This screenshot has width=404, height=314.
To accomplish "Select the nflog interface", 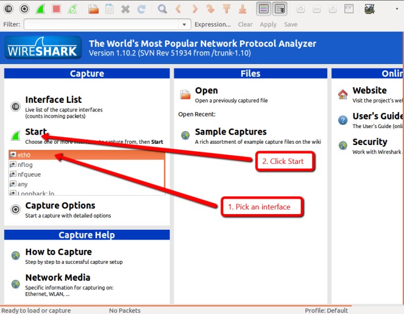I will pyautogui.click(x=87, y=165).
